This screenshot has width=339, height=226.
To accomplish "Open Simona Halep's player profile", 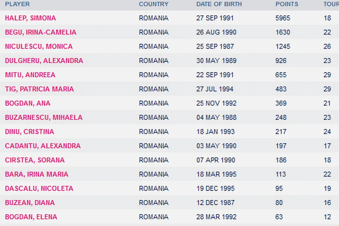I will pos(30,18).
